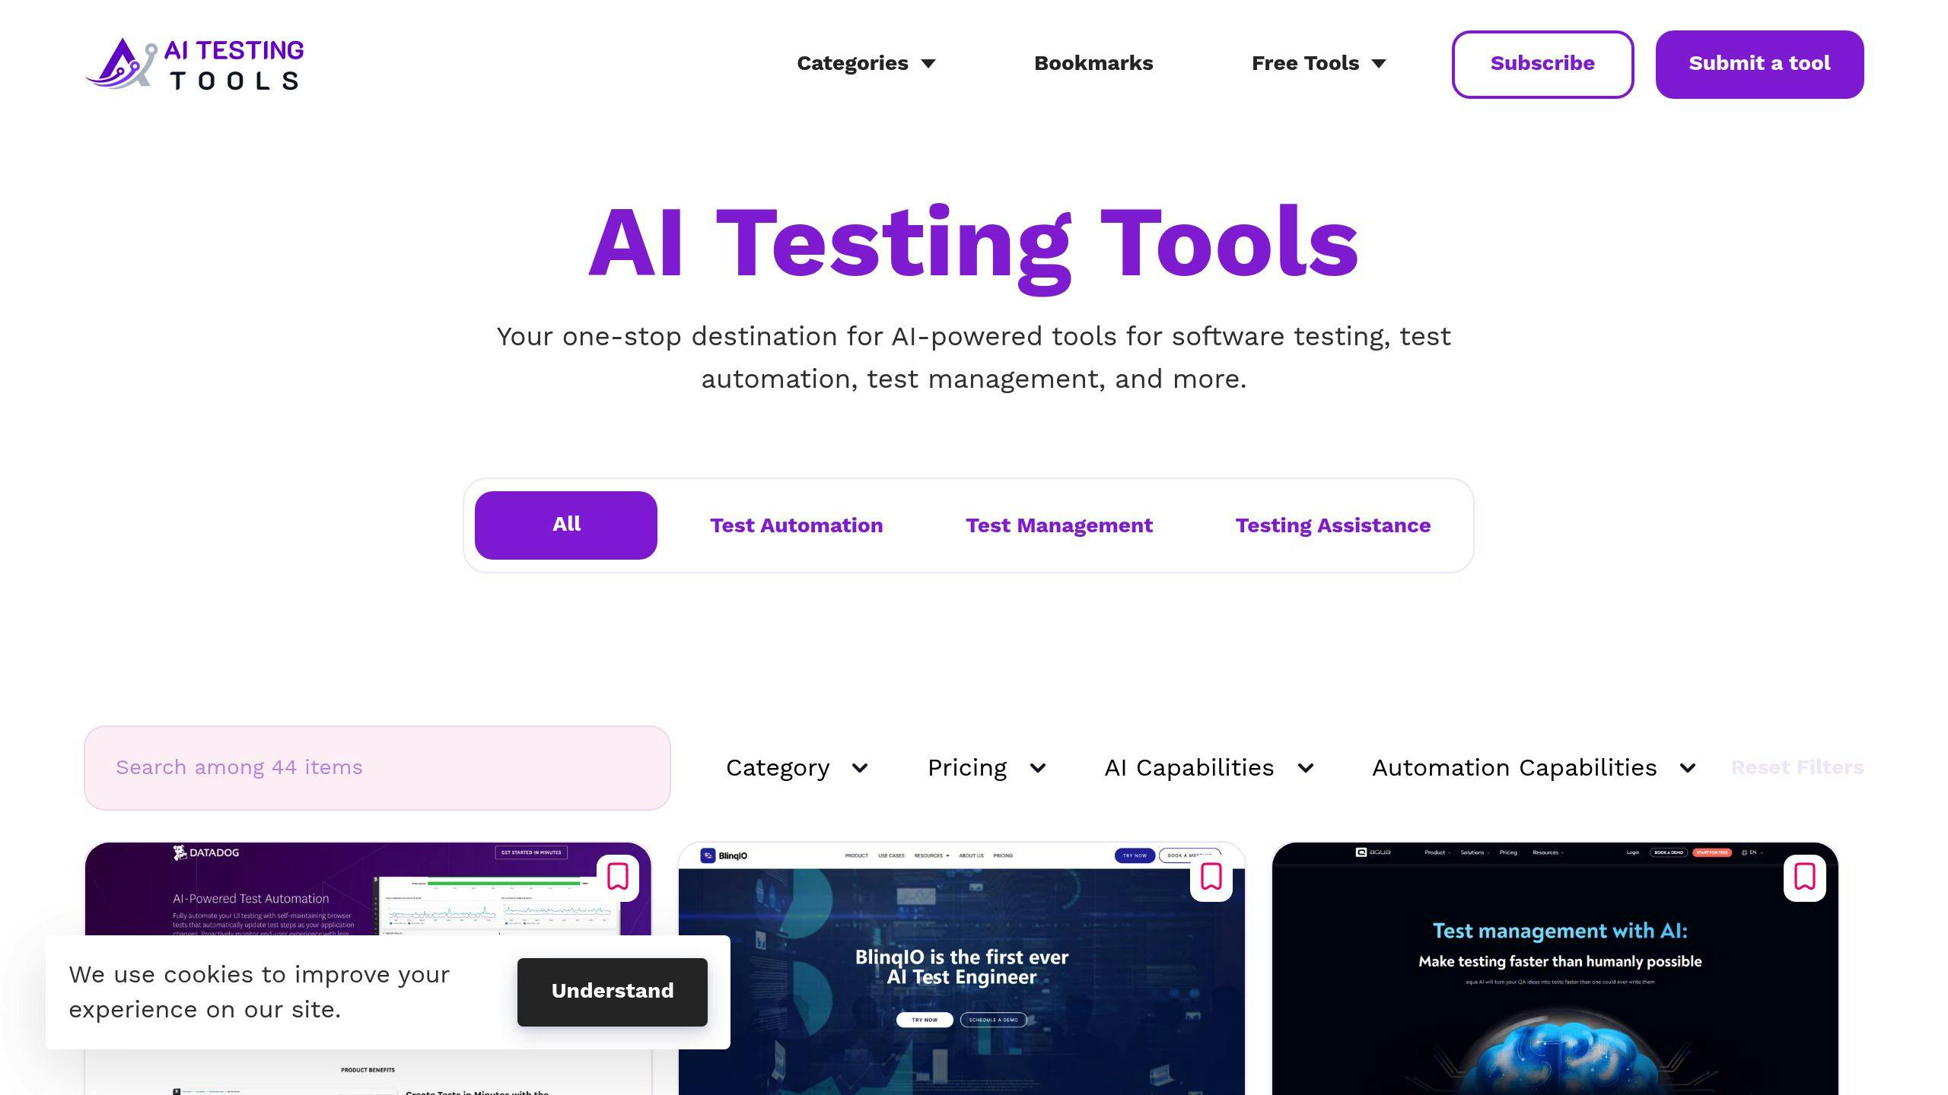1948x1095 pixels.
Task: Expand the Pricing filter dropdown
Action: [x=988, y=767]
